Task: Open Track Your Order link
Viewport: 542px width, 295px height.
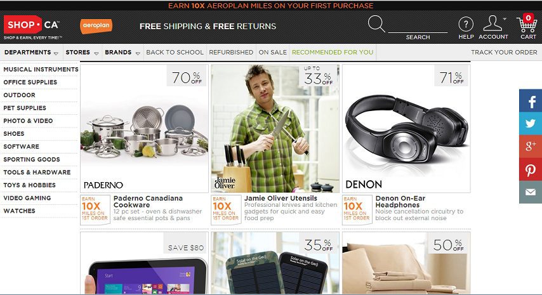Action: click(x=504, y=53)
